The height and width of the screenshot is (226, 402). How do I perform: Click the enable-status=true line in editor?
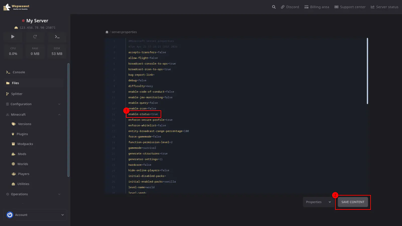pyautogui.click(x=143, y=114)
